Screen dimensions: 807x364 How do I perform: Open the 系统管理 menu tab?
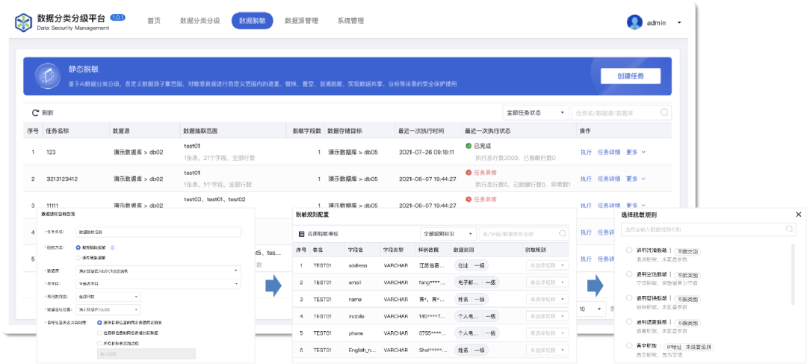(350, 21)
